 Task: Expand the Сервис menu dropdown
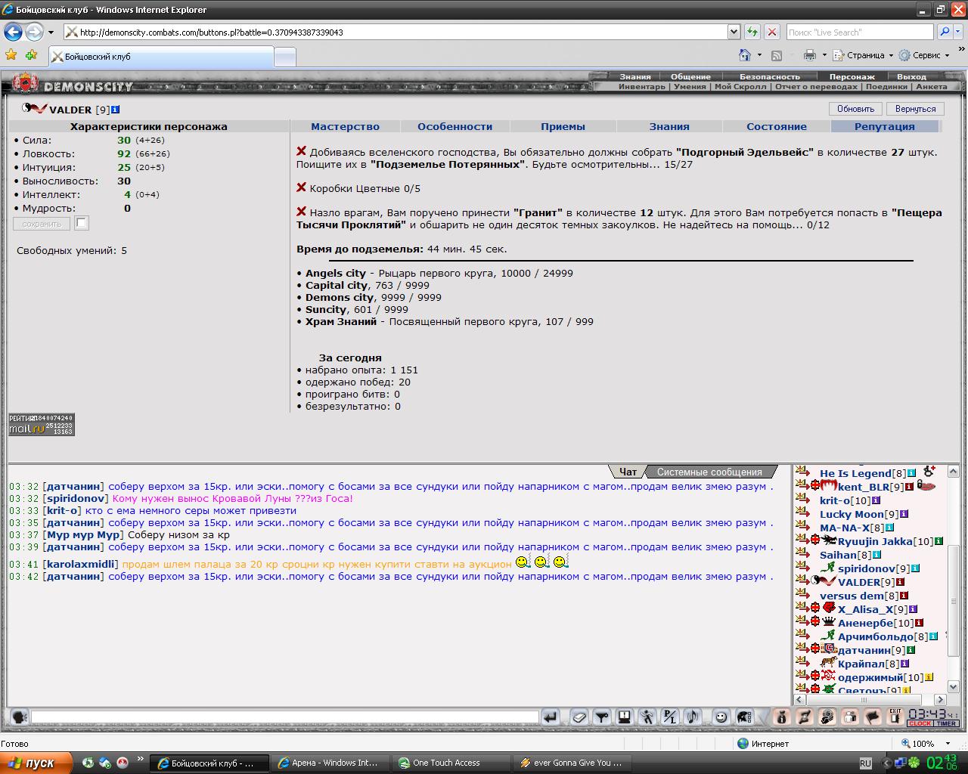(947, 55)
